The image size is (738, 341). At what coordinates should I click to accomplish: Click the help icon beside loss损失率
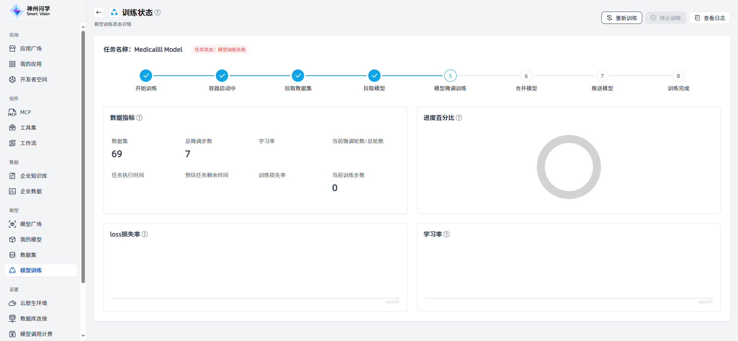click(x=145, y=234)
